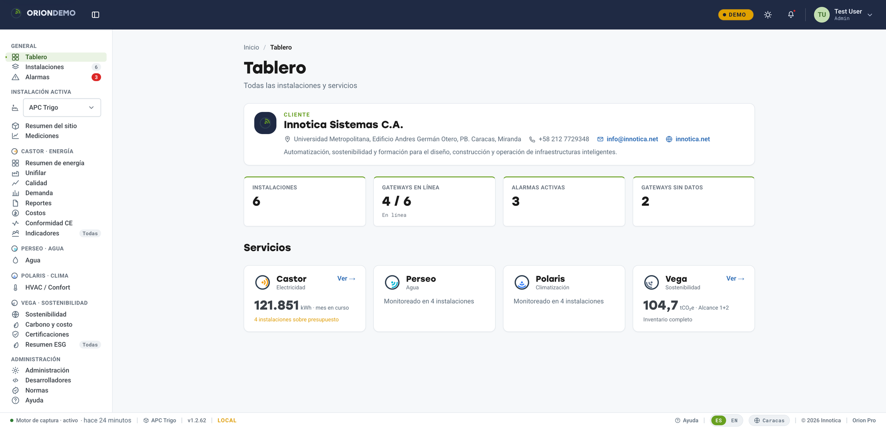The width and height of the screenshot is (886, 428).
Task: Click the Carbono y costo leaf icon
Action: click(x=15, y=325)
